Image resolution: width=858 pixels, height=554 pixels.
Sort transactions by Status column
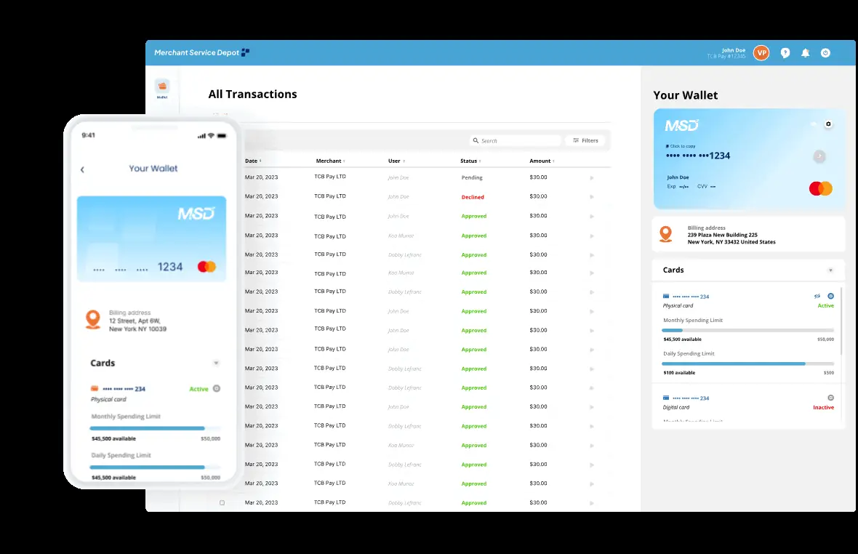pyautogui.click(x=470, y=161)
